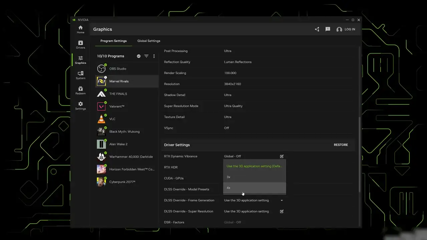Click the NVIDIA logo in title bar
This screenshot has height=240, width=427.
74,20
